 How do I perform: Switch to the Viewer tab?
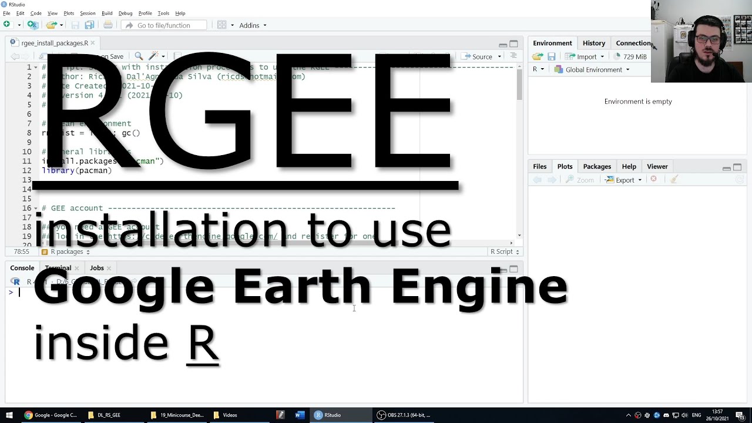point(657,166)
